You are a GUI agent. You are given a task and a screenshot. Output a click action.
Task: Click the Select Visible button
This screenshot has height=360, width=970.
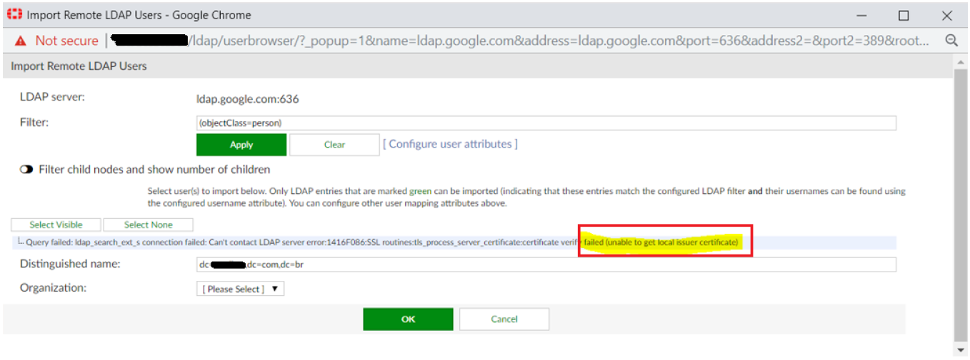point(56,225)
